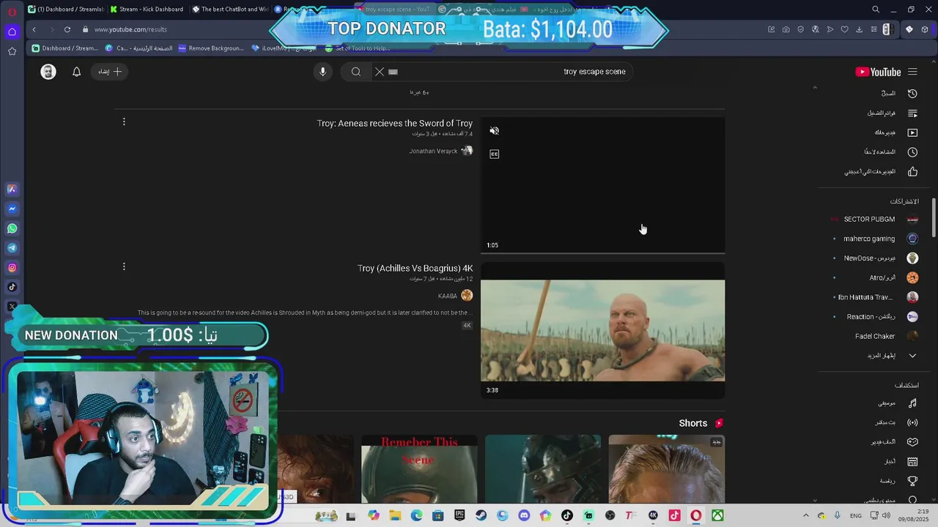Viewport: 938px width, 527px height.
Task: Click the dark preview of Aeneas video
Action: pos(602,185)
